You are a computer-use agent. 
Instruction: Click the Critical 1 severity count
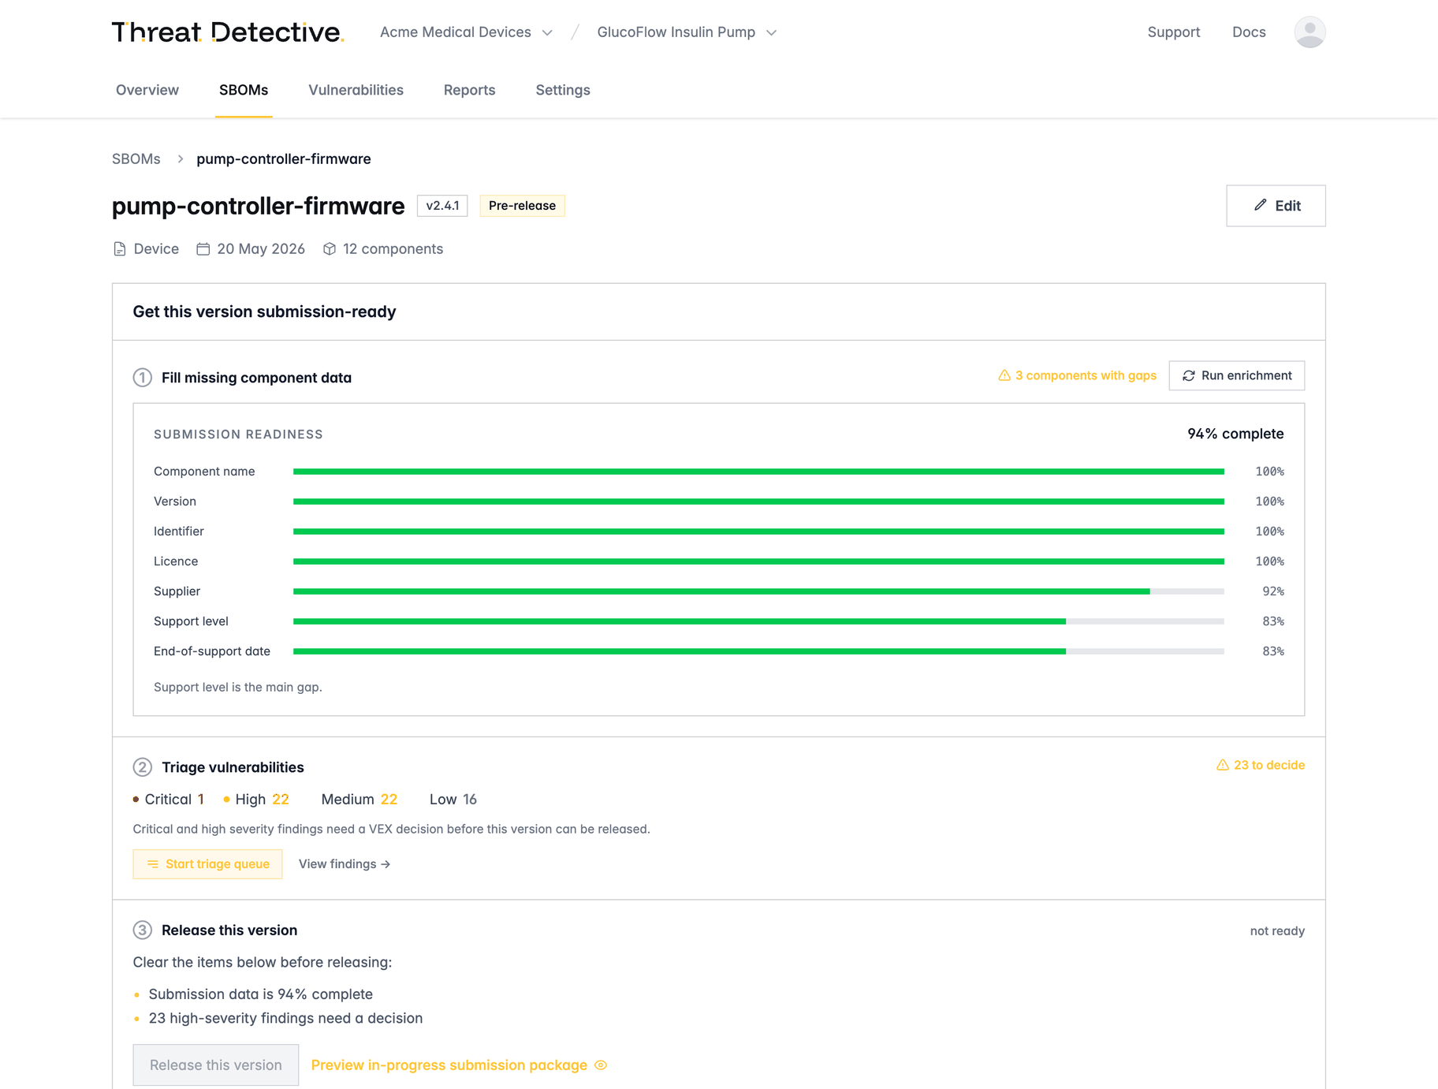click(x=170, y=800)
